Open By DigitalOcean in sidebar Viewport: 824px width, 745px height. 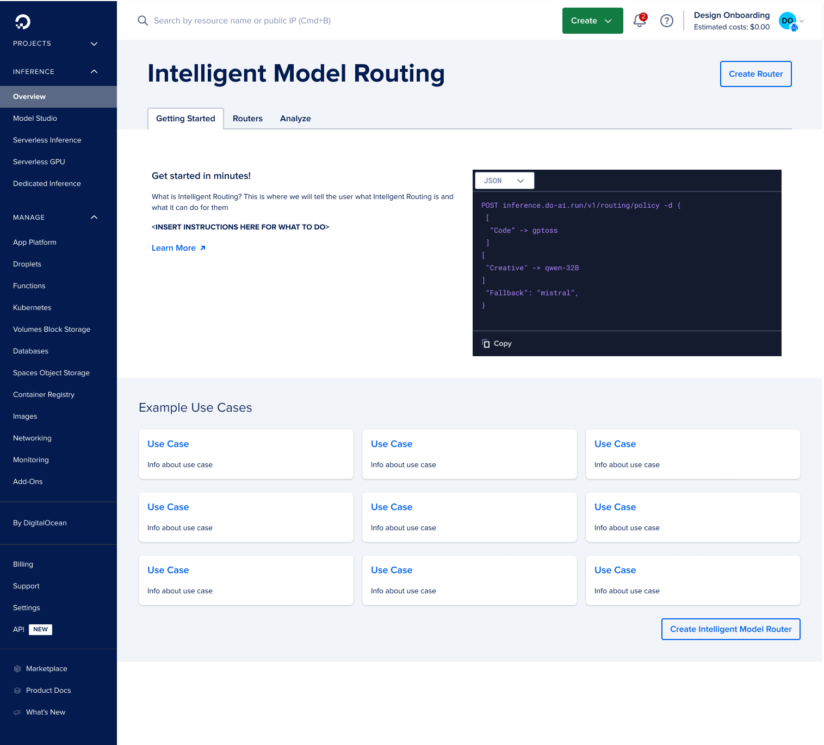[x=58, y=523]
